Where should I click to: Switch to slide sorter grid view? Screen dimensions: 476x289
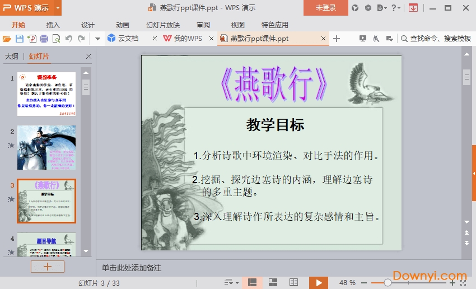coord(273,283)
